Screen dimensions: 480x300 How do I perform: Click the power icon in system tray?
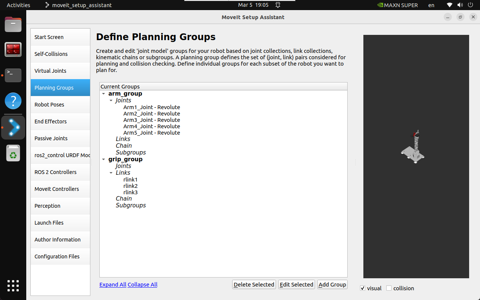[470, 5]
